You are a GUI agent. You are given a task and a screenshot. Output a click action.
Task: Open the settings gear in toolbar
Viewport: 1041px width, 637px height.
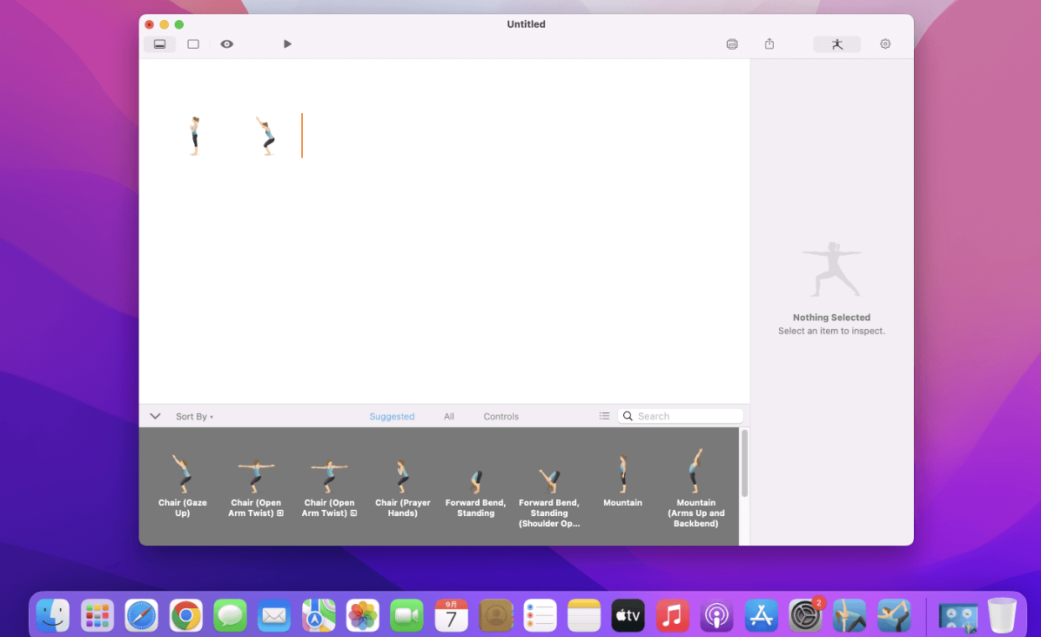885,44
